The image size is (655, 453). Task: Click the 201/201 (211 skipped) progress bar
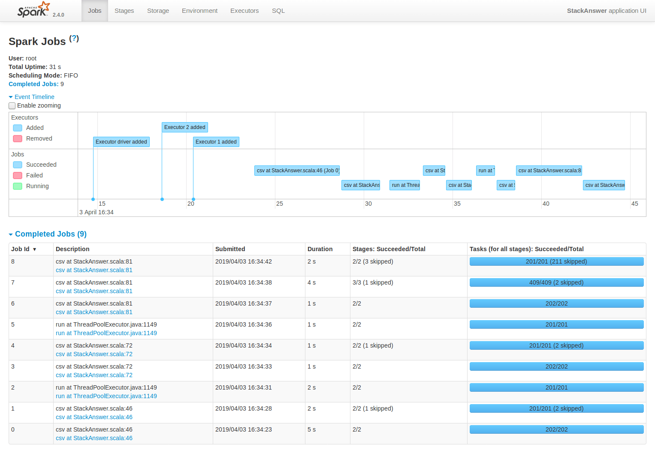(556, 261)
